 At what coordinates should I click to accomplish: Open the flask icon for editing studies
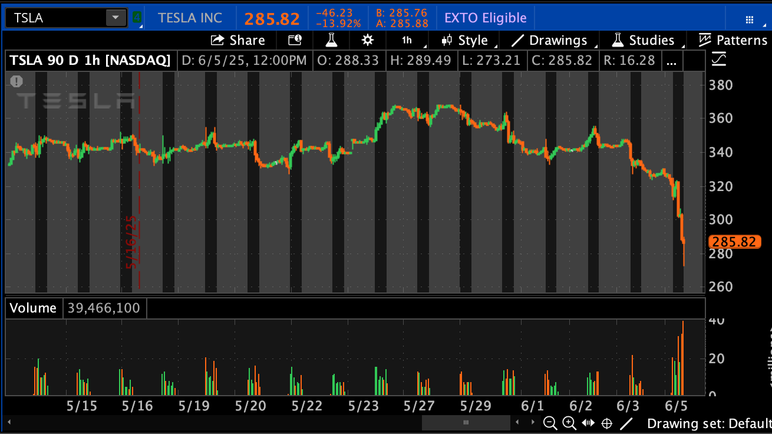[x=331, y=40]
